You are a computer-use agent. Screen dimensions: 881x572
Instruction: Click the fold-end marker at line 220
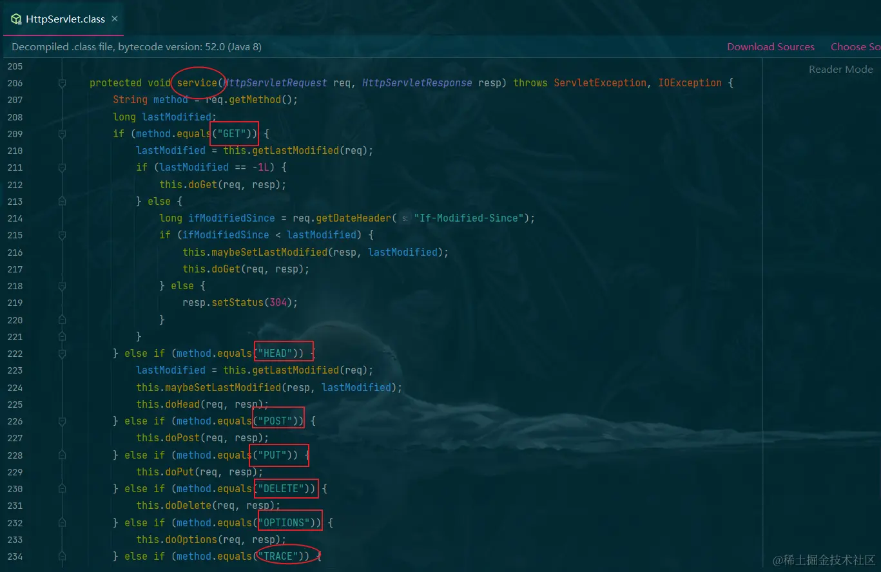click(62, 319)
